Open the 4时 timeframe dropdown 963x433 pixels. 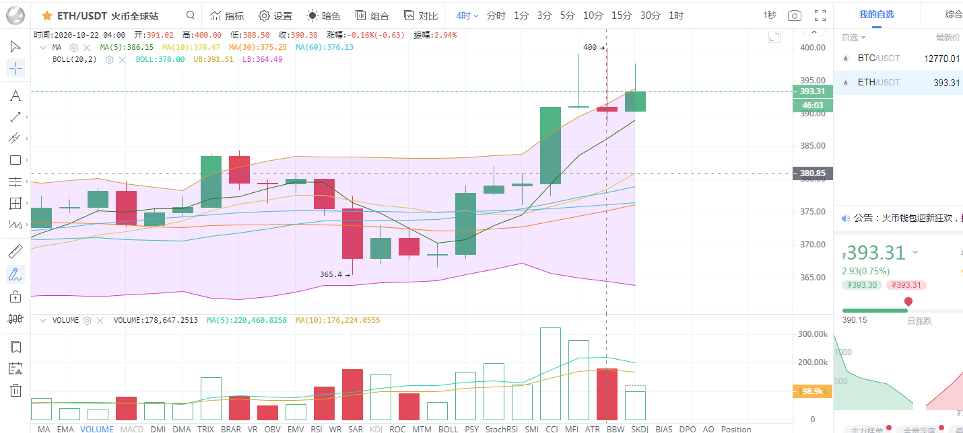click(467, 15)
